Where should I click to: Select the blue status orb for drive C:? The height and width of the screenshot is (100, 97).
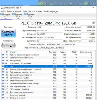tap(1, 14)
